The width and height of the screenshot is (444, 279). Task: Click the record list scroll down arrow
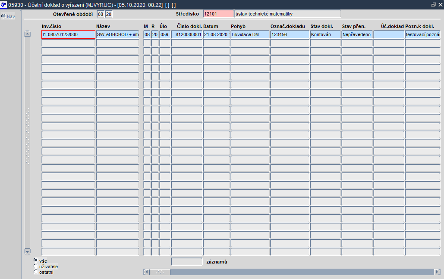pos(28,251)
